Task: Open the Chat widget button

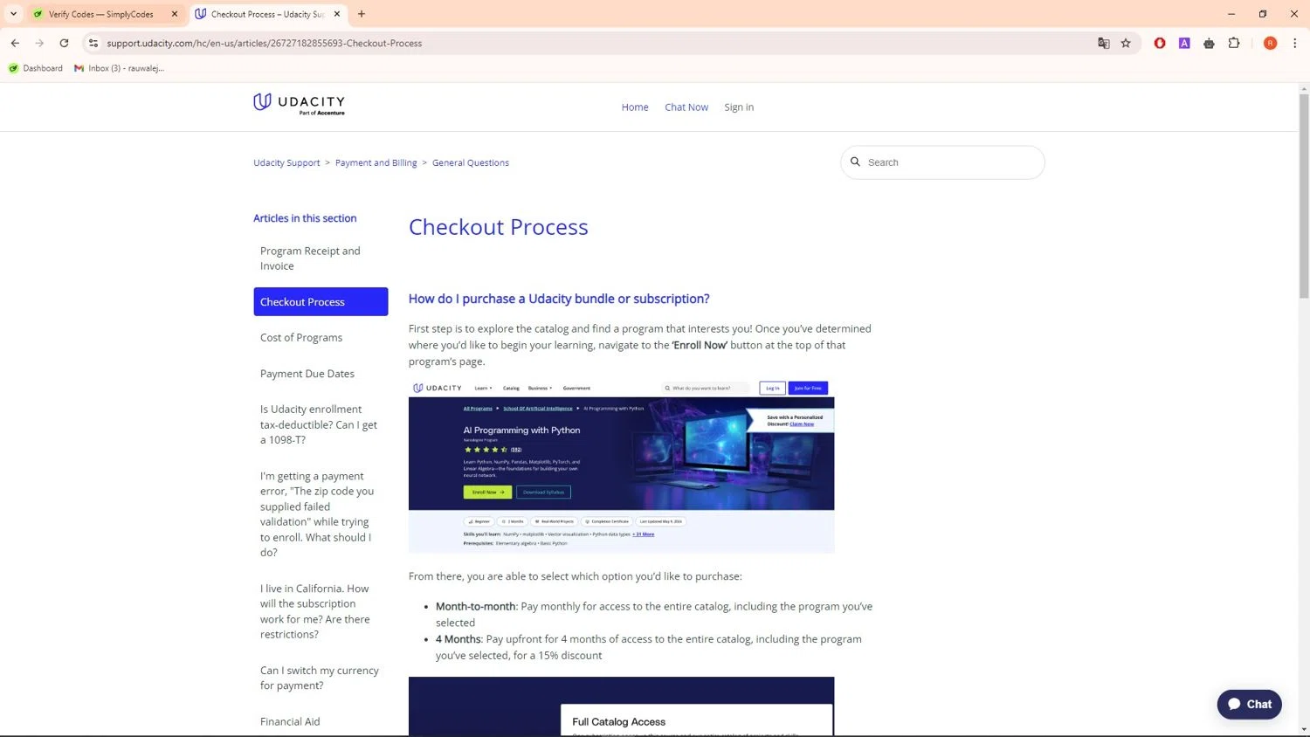Action: click(x=1249, y=704)
